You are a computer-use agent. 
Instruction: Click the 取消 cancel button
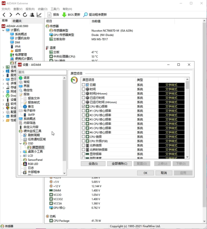coord(164,173)
